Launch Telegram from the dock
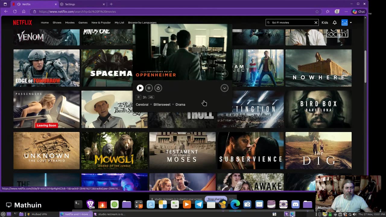Viewport: 386px width, 217px height. 199,205
